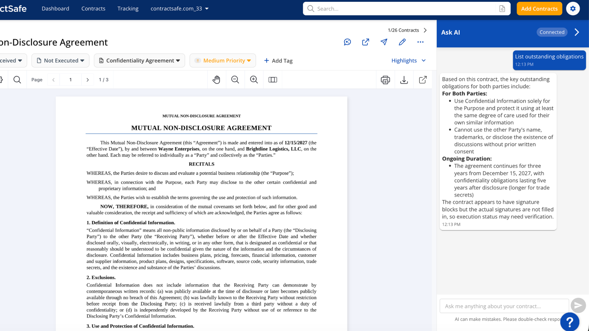Click the Add Contracts button

[539, 9]
